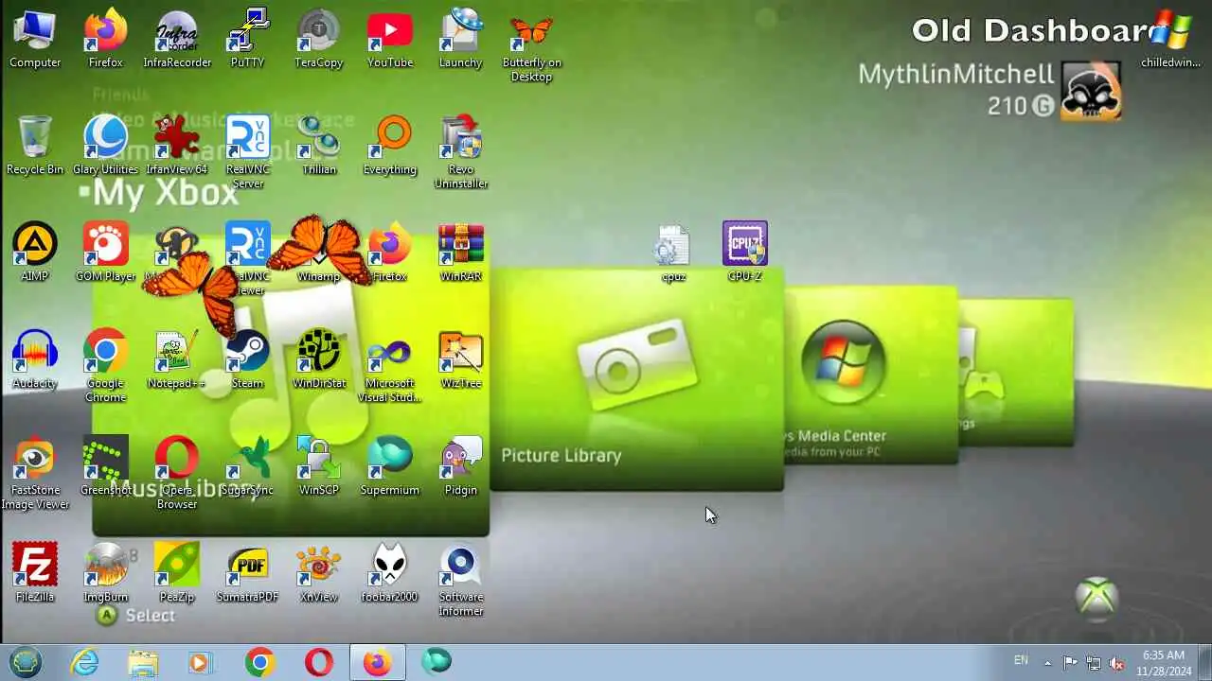Select the ImgBurn shortcut

pyautogui.click(x=106, y=573)
